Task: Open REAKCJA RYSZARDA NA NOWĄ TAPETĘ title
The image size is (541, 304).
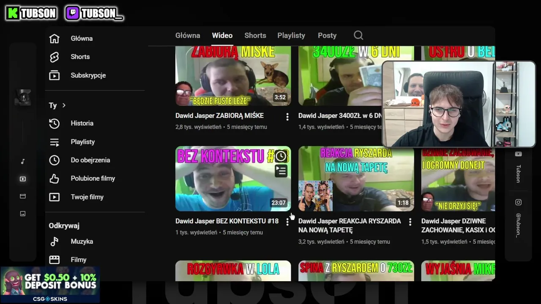Action: point(350,225)
